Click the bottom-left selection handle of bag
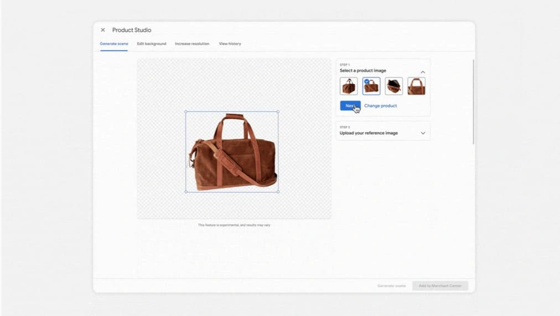Viewport: 560px width, 316px height. tap(186, 192)
